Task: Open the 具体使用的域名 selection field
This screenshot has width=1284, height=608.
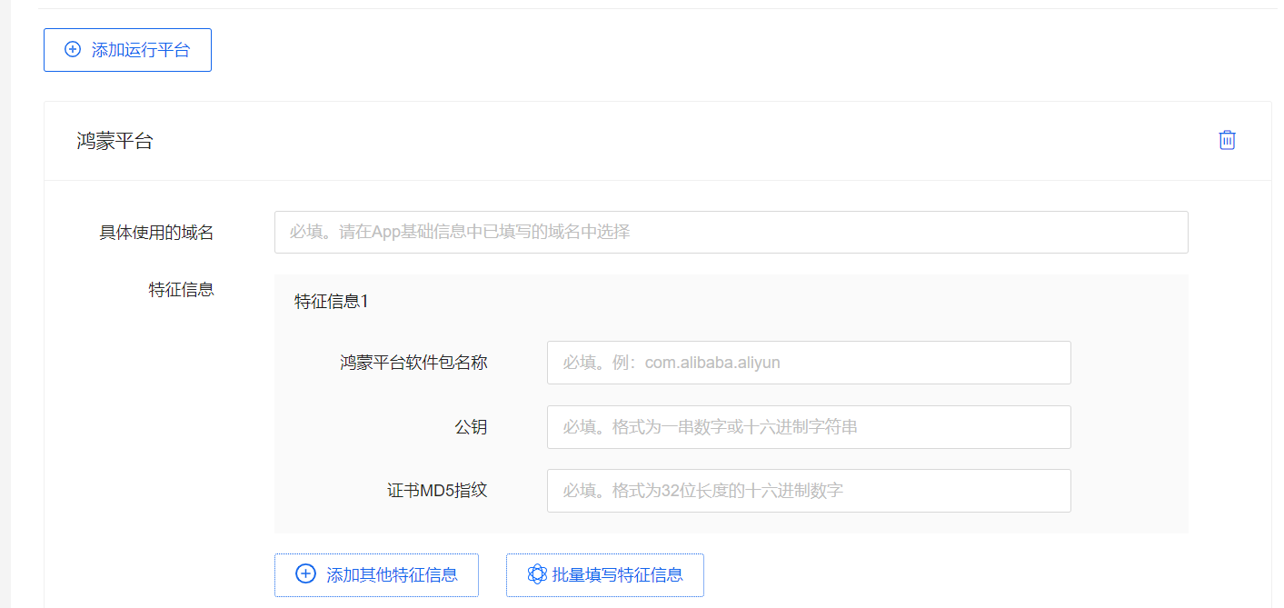Action: 731,232
